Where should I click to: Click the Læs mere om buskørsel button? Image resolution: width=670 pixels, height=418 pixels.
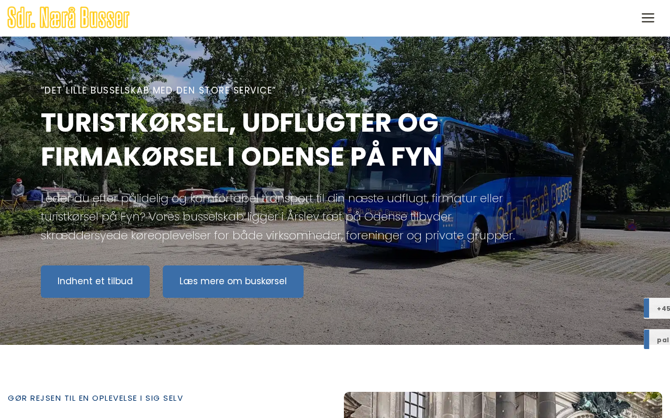(233, 282)
